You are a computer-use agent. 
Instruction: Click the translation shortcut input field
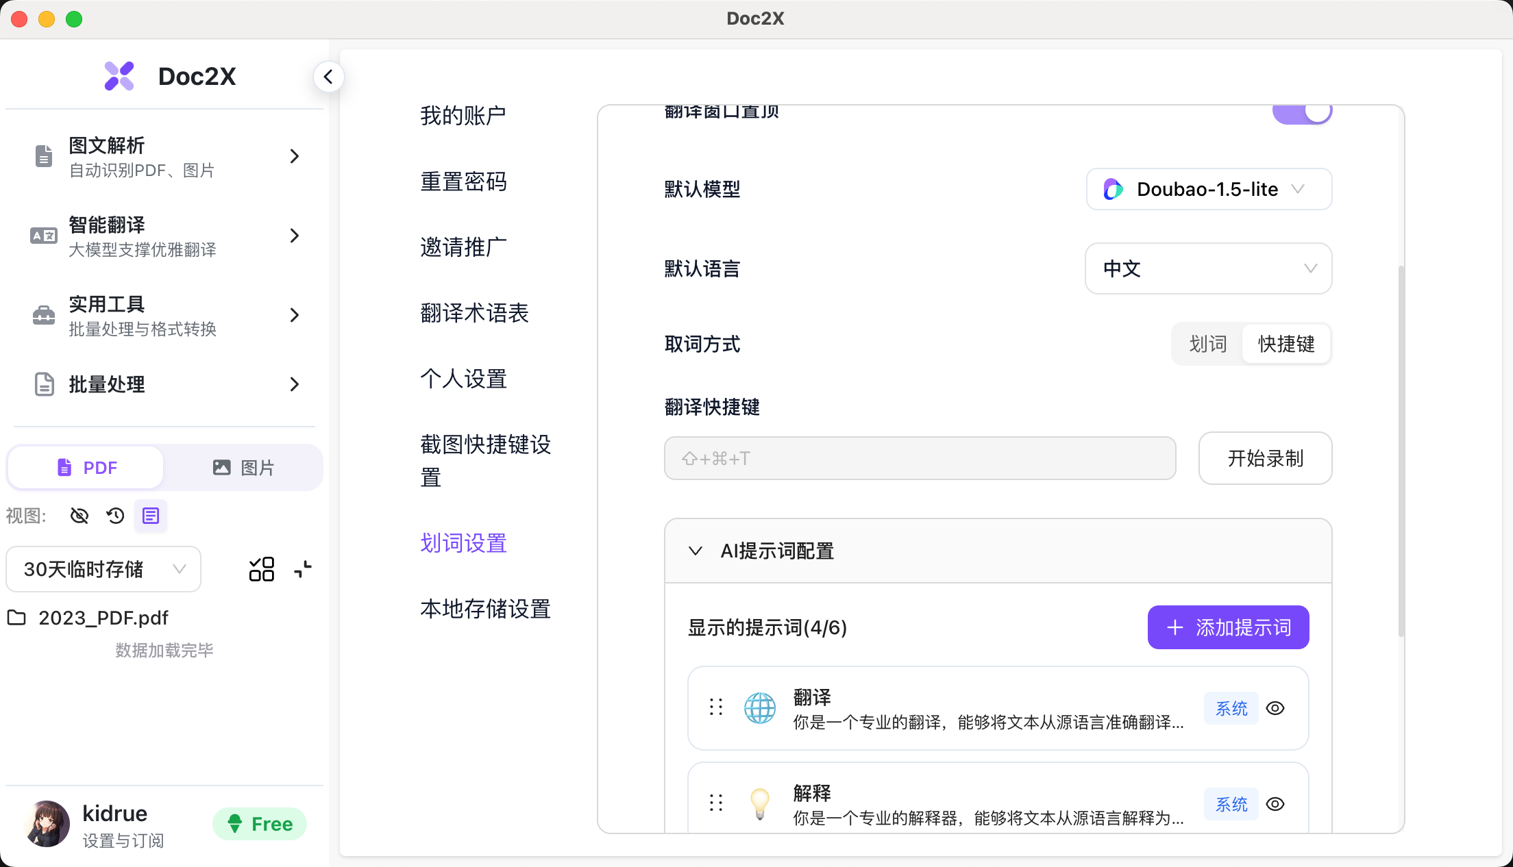(x=919, y=458)
